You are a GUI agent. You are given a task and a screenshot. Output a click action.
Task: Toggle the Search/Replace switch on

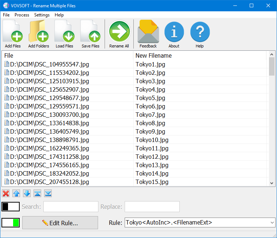[11, 207]
